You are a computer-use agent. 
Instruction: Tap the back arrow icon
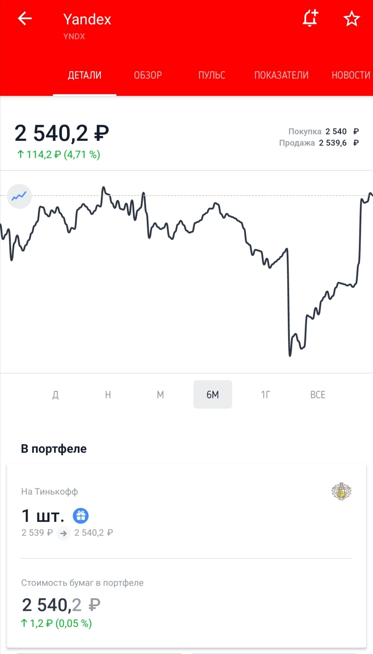click(25, 19)
